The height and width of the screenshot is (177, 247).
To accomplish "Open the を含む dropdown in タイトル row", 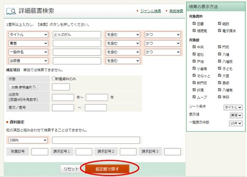I will pyautogui.click(x=123, y=34).
